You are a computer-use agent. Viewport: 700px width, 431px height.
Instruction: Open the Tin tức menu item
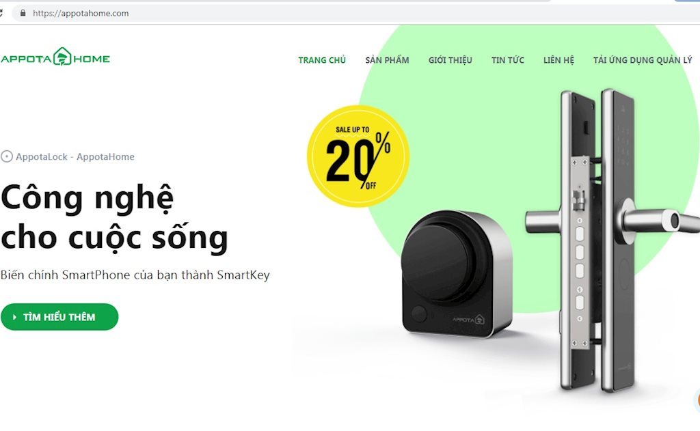click(508, 60)
